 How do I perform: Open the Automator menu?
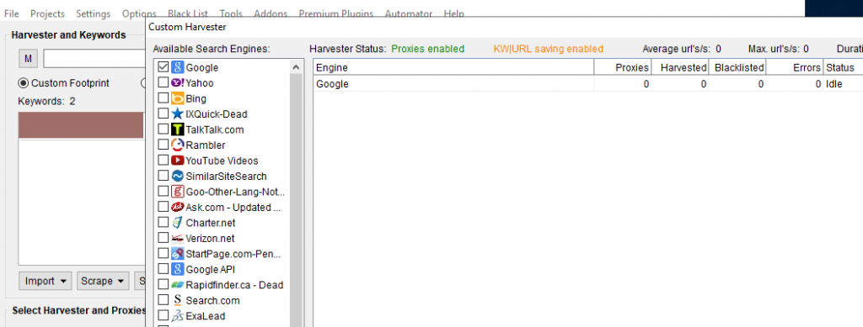click(409, 13)
